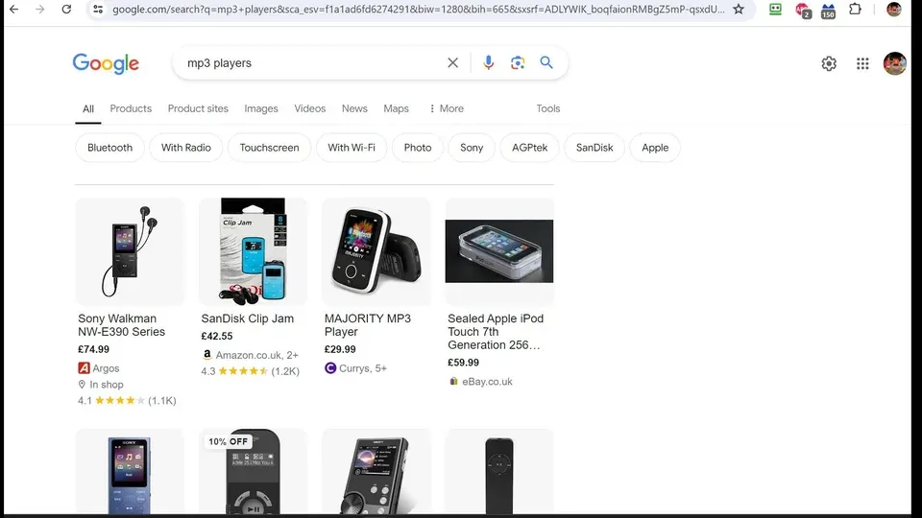
Task: Click the £42.55 price
Action: point(217,336)
